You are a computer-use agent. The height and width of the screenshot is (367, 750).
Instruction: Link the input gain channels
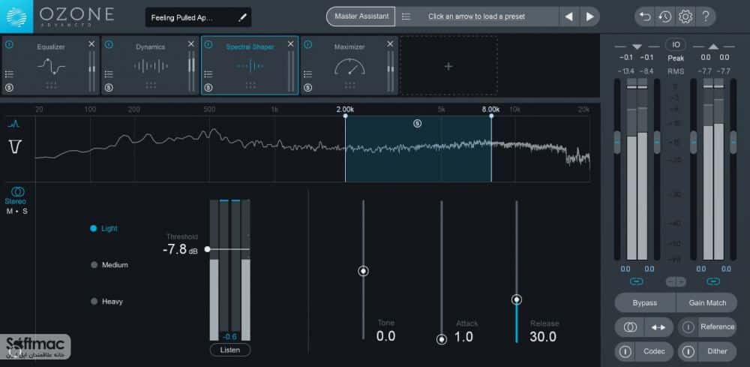tap(637, 281)
